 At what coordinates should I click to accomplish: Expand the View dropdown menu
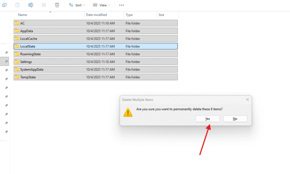click(x=101, y=5)
